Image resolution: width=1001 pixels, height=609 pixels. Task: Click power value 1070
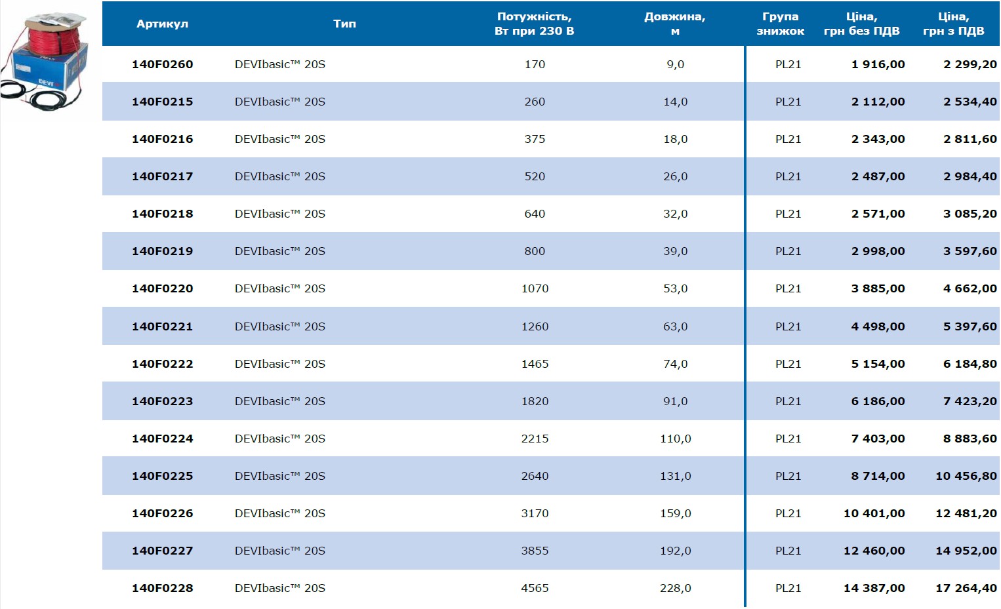pos(535,288)
